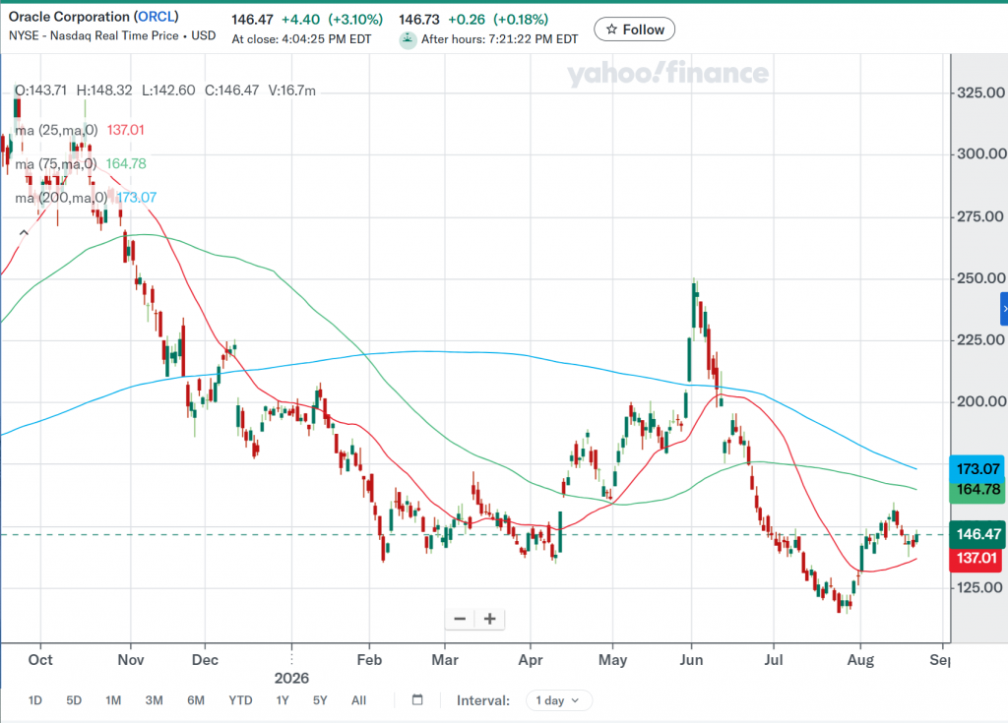Open the calendar date range picker

[417, 699]
